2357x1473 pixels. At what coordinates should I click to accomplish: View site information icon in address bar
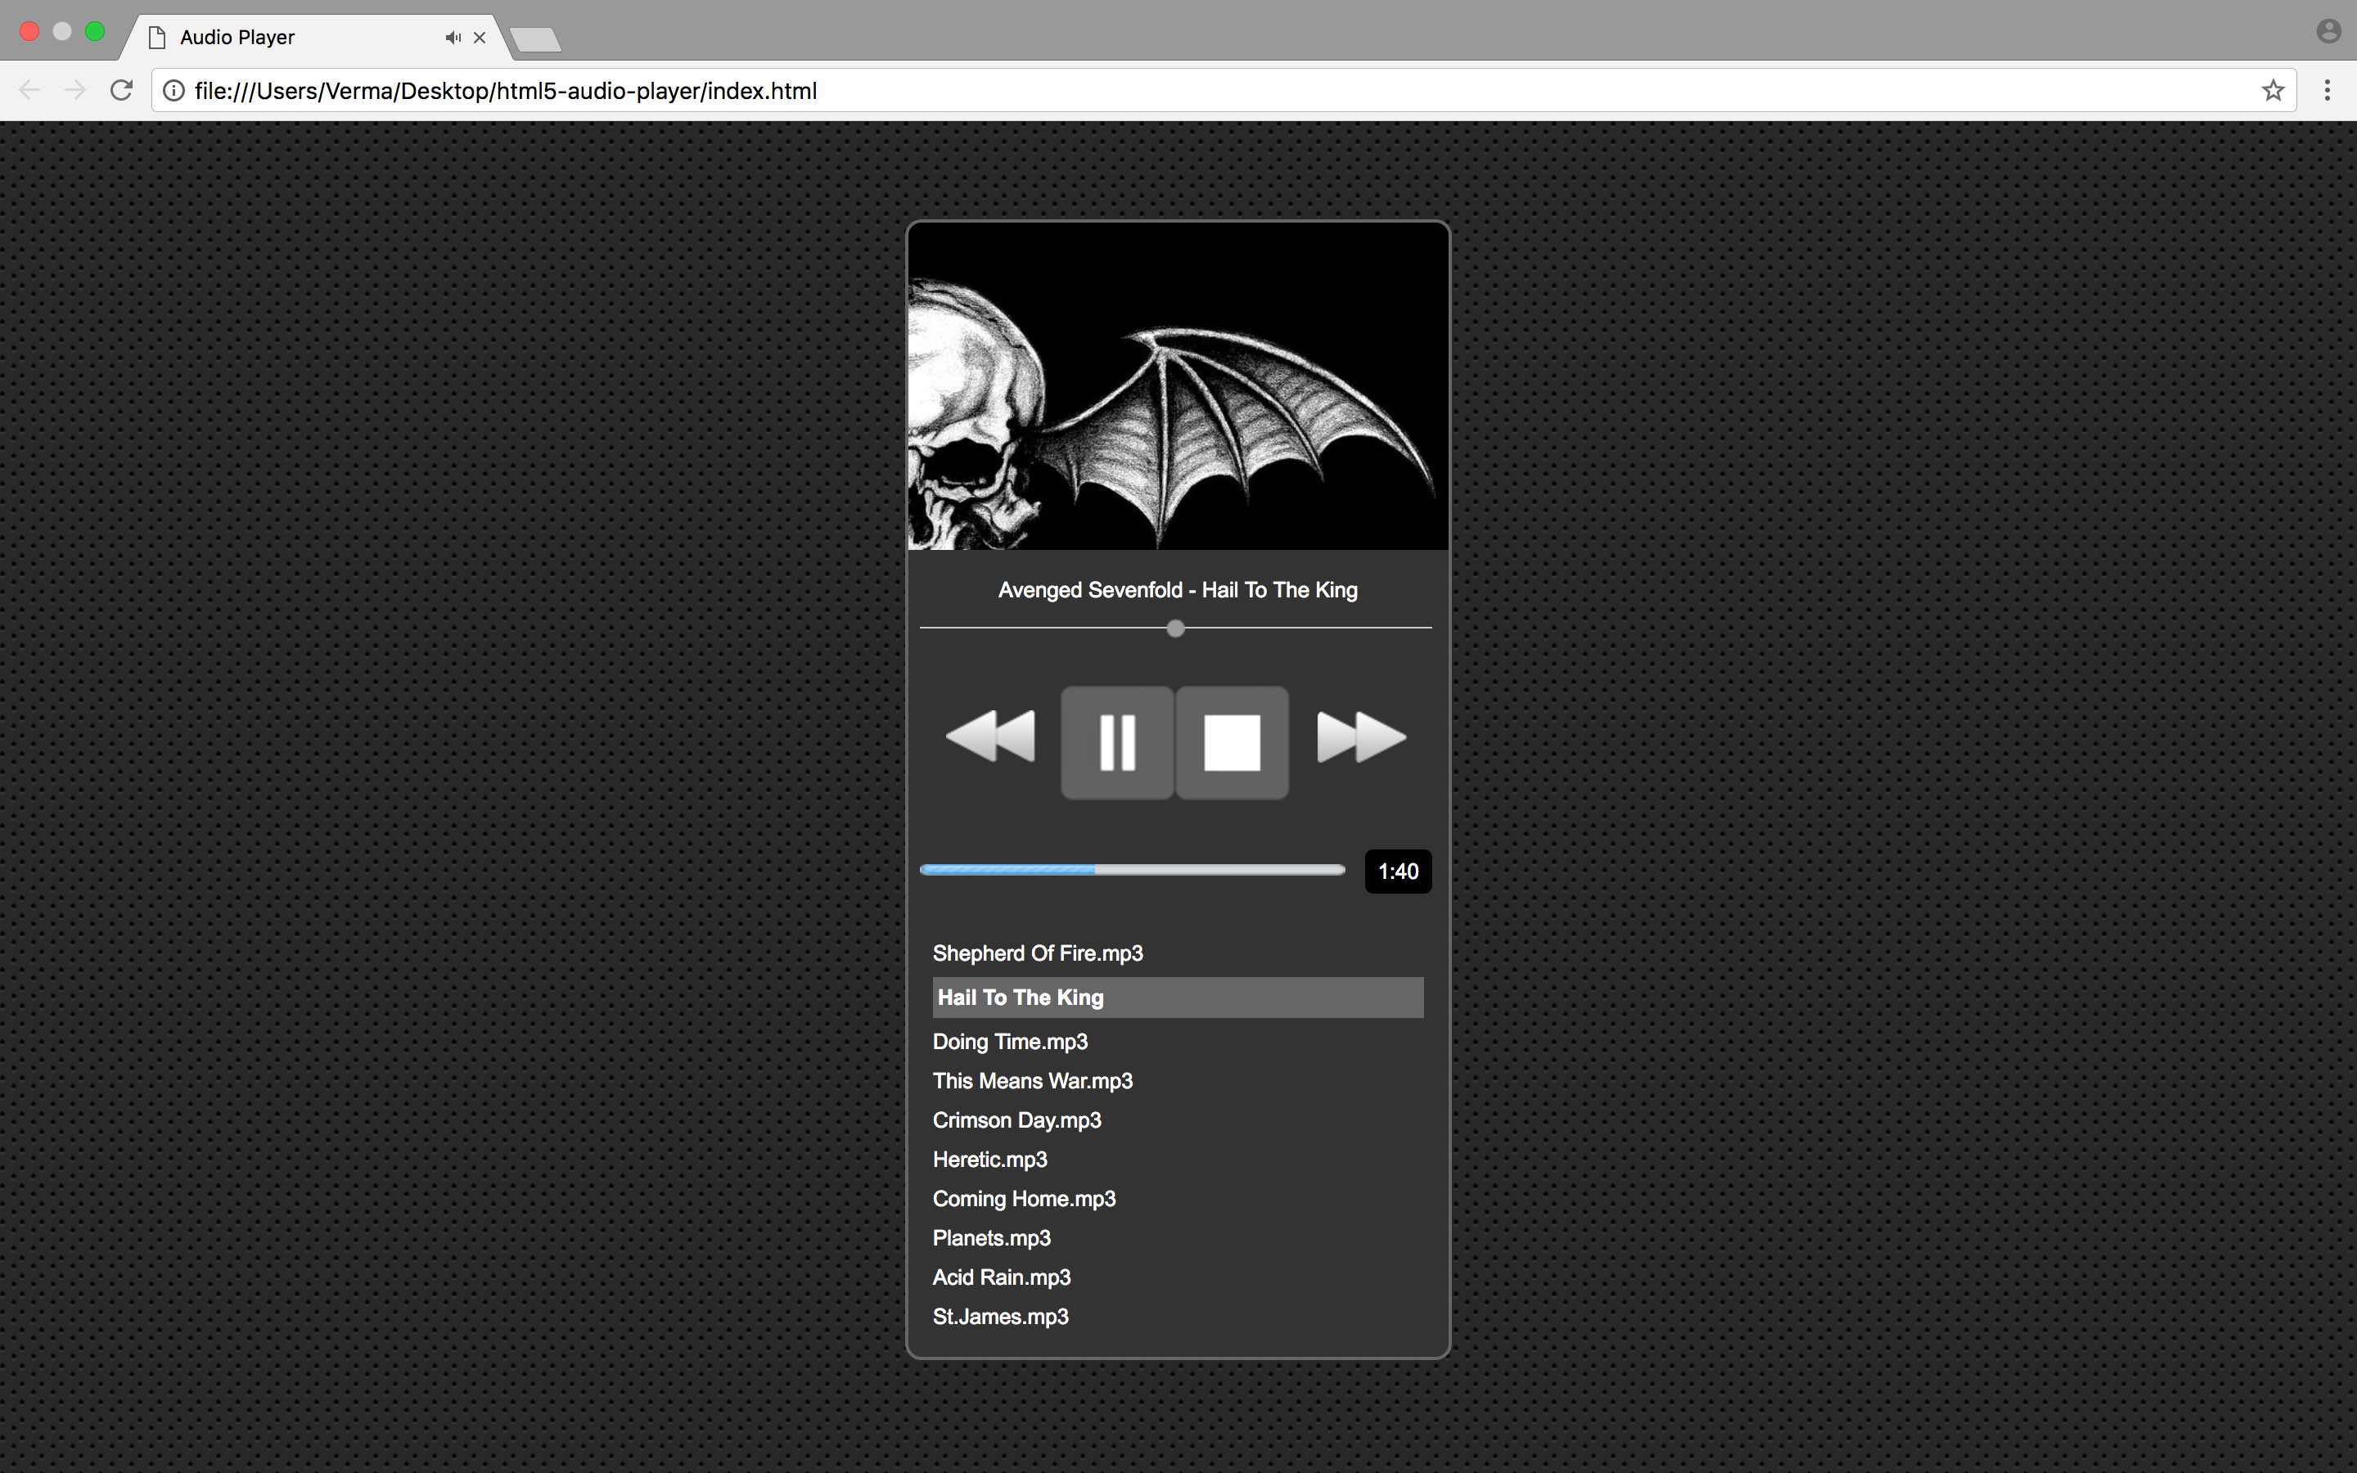(x=174, y=91)
